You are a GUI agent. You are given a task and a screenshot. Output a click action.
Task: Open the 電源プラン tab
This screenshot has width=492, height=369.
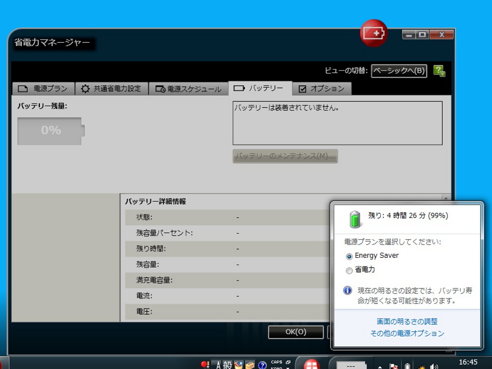[x=43, y=89]
